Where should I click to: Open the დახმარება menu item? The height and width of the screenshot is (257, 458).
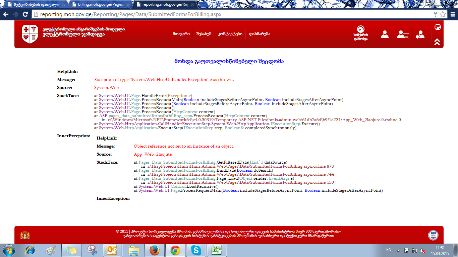click(x=259, y=34)
